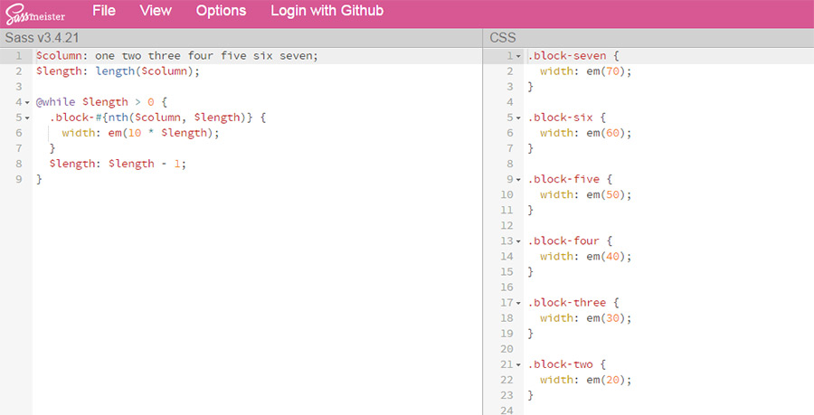Fold the .block-two CSS rule
The width and height of the screenshot is (814, 415).
[518, 364]
